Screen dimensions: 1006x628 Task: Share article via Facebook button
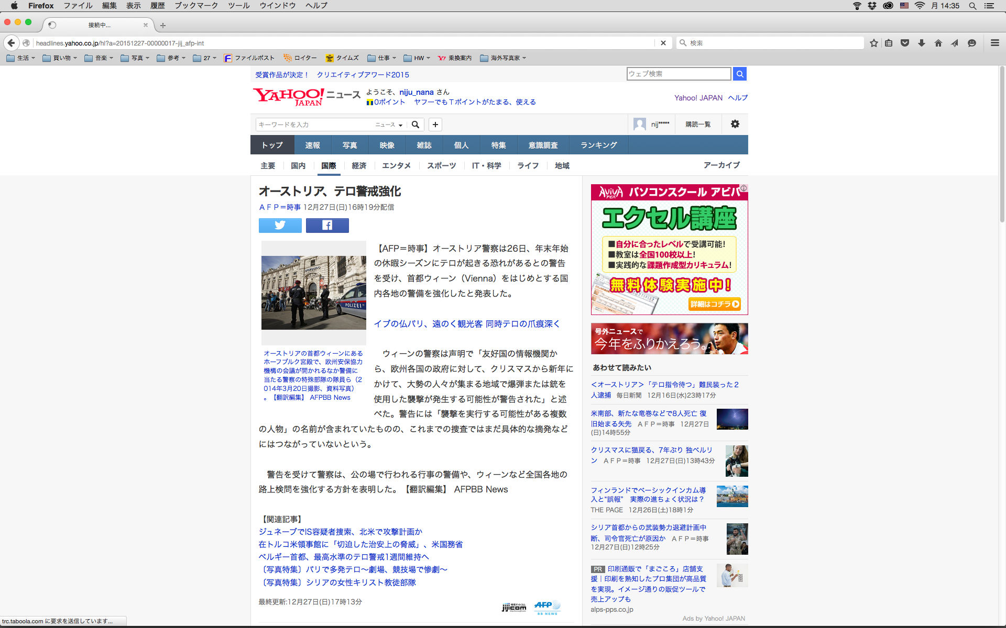(x=327, y=225)
